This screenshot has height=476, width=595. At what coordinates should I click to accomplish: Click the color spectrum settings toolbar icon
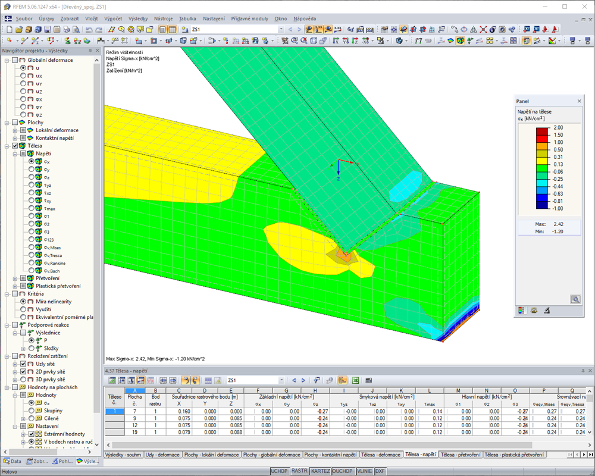coord(552,40)
